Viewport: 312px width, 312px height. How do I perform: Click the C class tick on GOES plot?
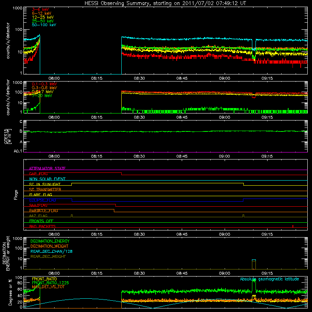[x=21, y=122]
